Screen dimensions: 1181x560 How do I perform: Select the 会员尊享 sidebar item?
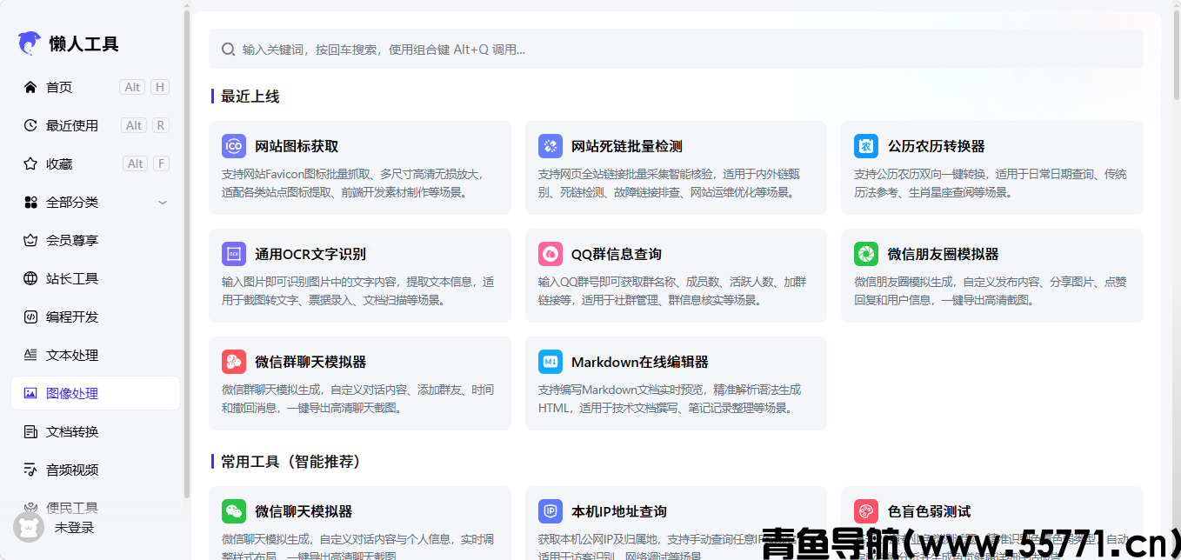96,240
